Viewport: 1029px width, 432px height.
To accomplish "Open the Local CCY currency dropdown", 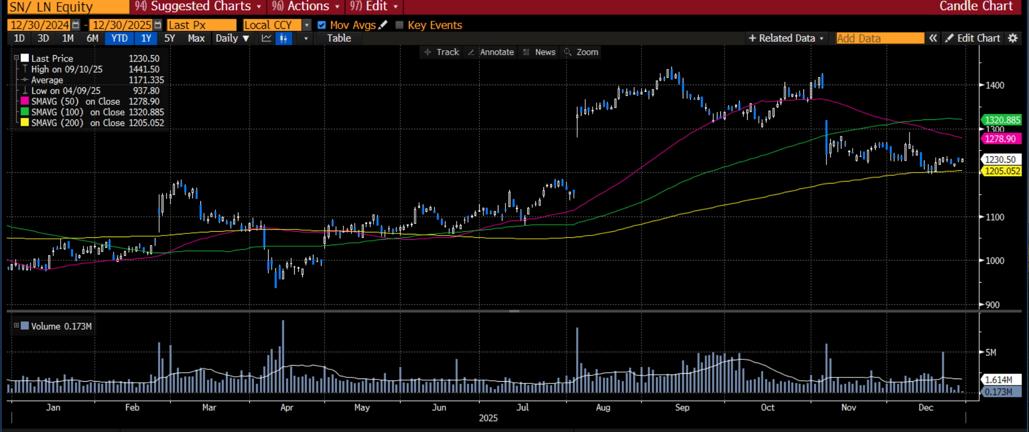I will [307, 25].
